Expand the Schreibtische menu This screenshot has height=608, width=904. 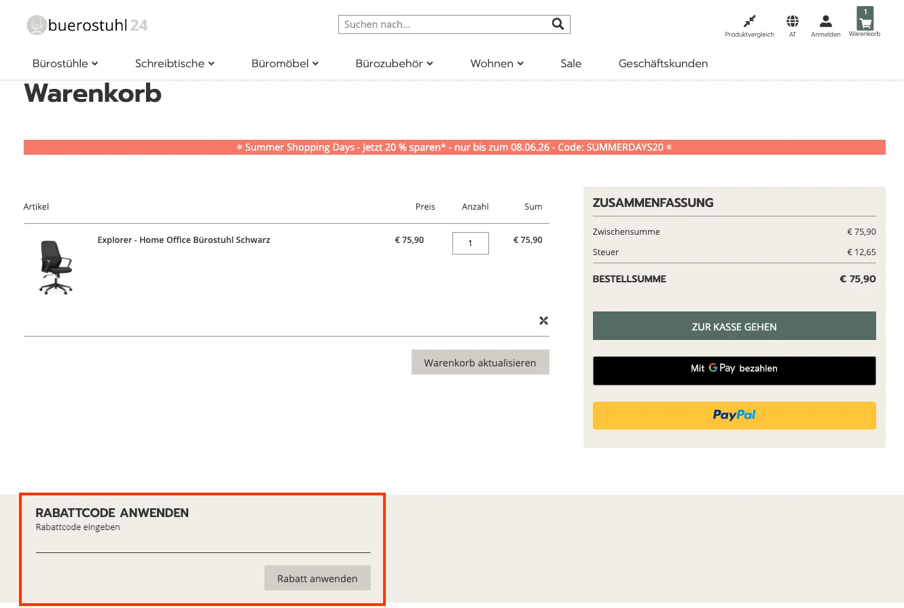click(x=175, y=63)
